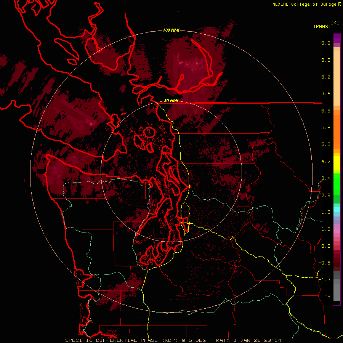Click the 5.0 value on the legend

point(326,144)
